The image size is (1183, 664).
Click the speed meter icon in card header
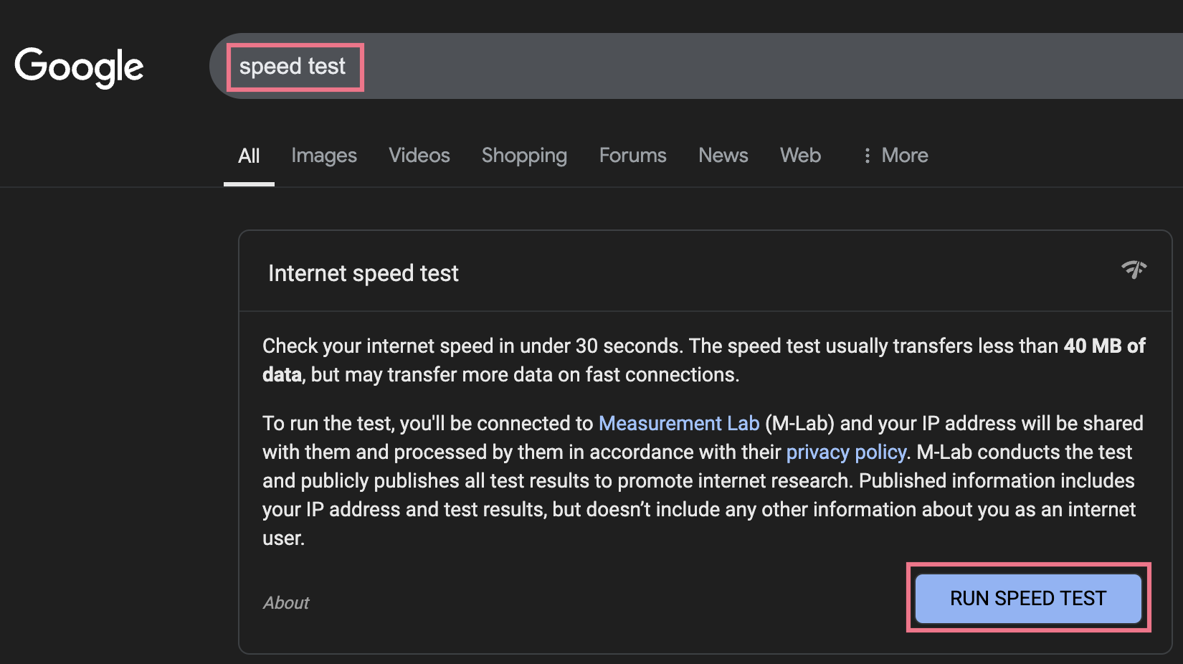tap(1134, 270)
